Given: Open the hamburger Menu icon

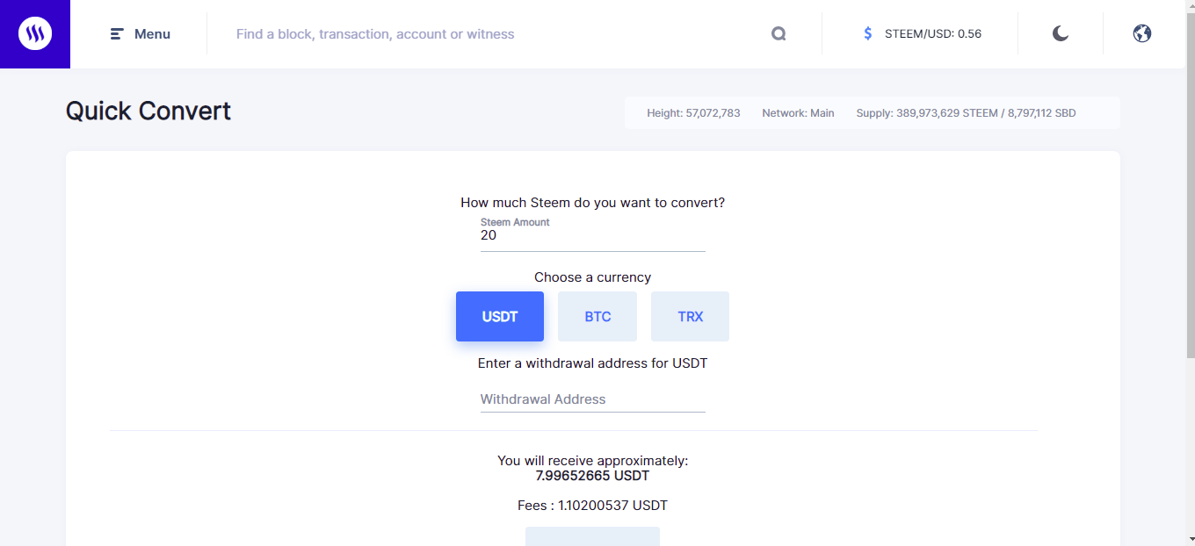Looking at the screenshot, I should tap(117, 34).
